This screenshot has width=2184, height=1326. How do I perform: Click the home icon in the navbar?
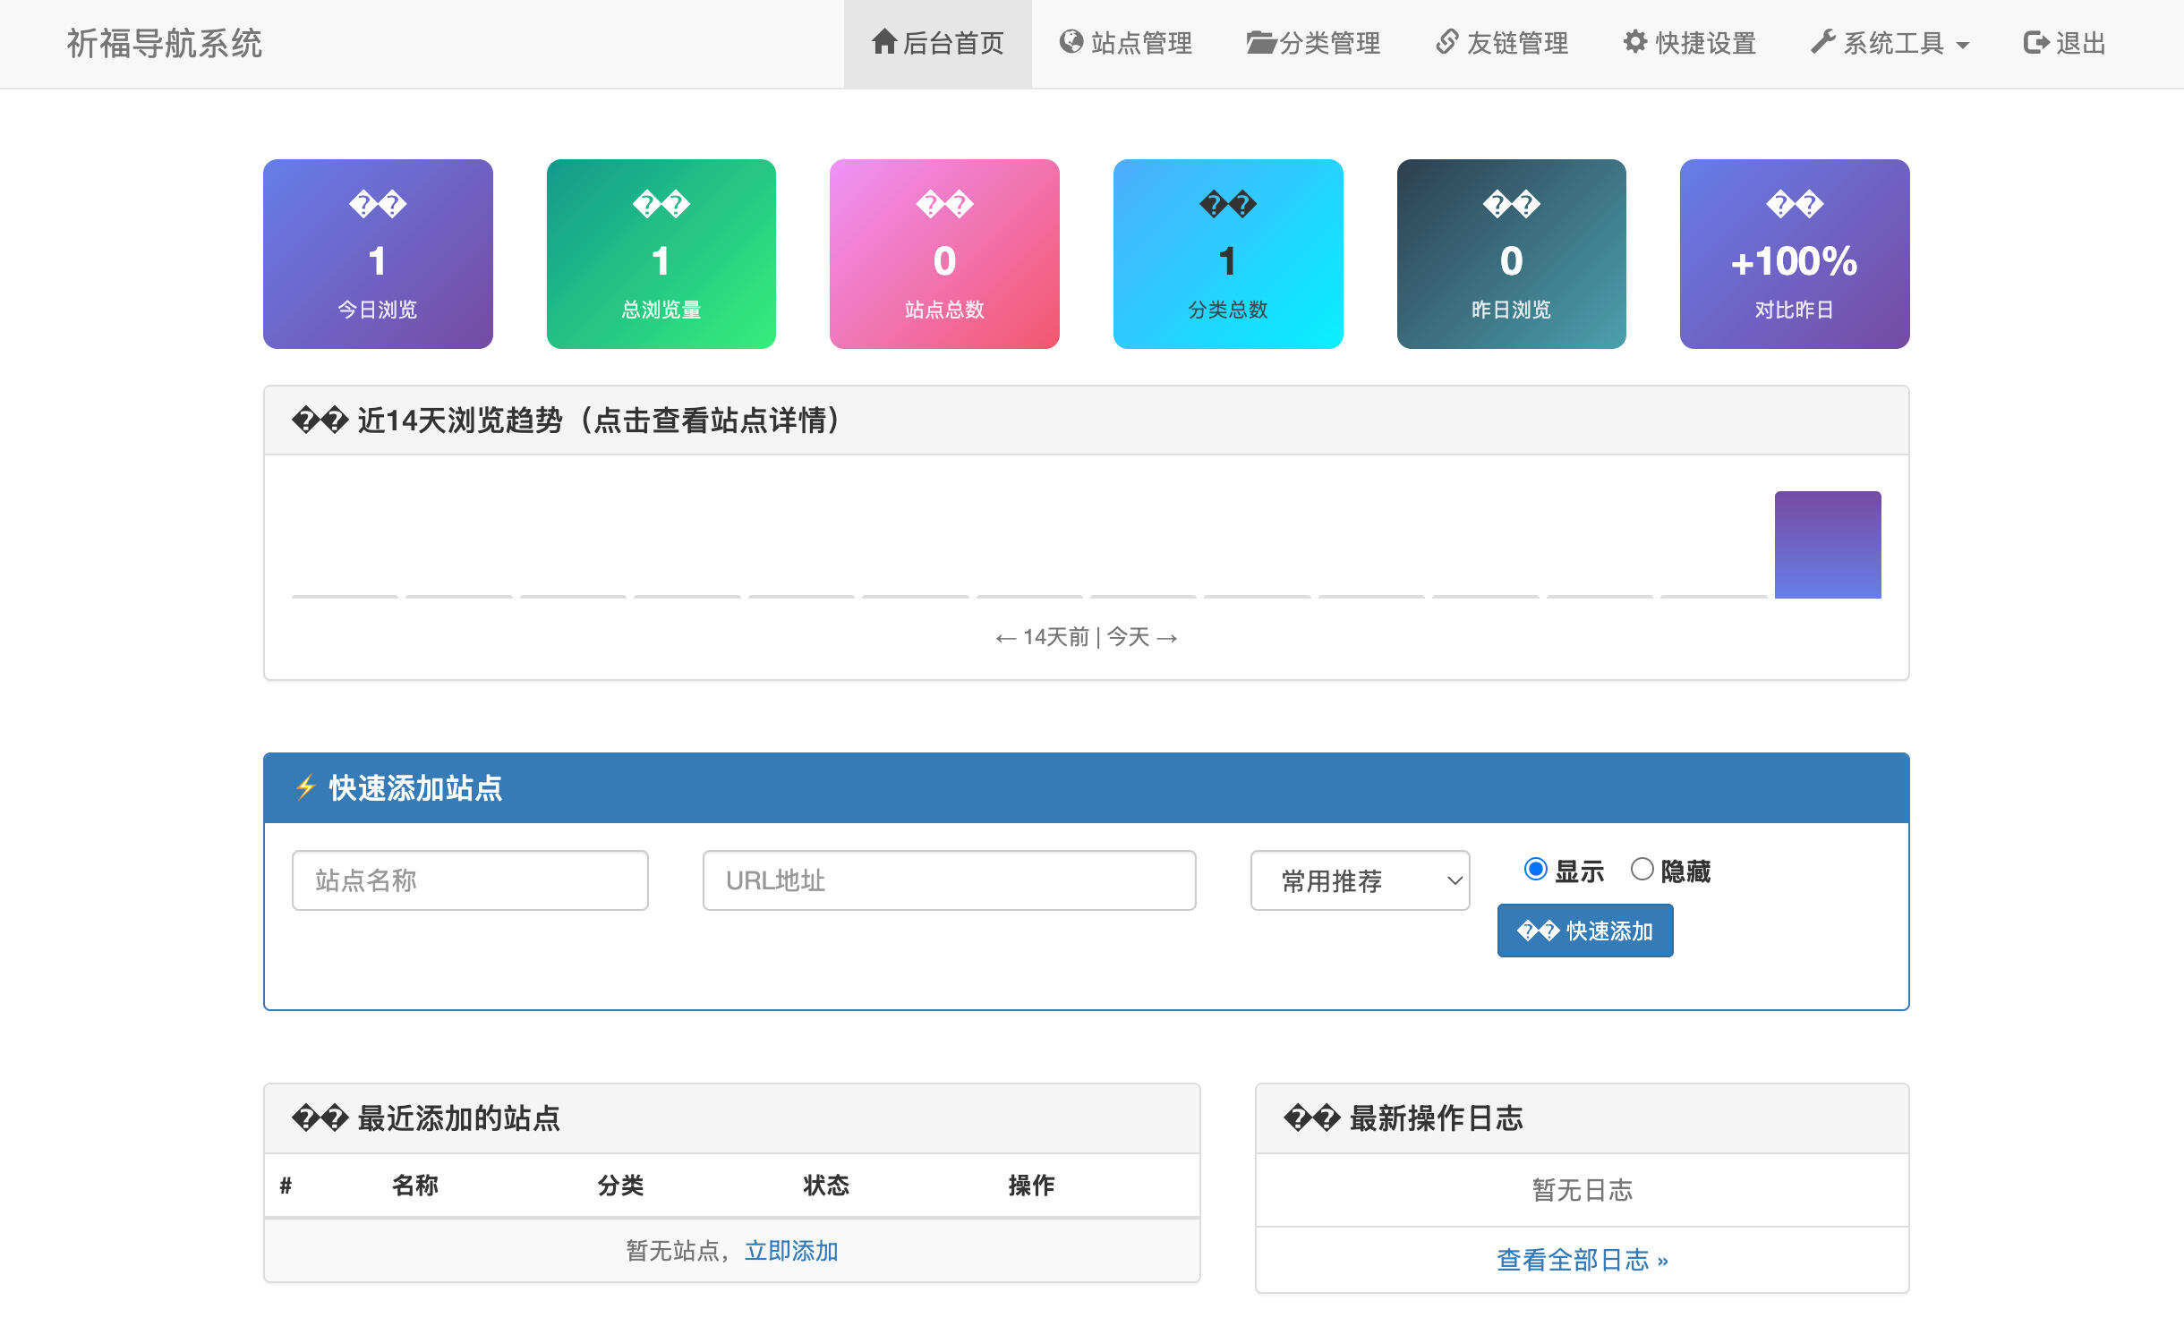[x=884, y=41]
